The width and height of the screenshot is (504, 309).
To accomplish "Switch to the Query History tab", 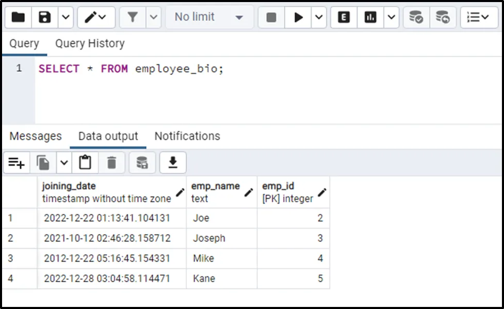I will [90, 43].
